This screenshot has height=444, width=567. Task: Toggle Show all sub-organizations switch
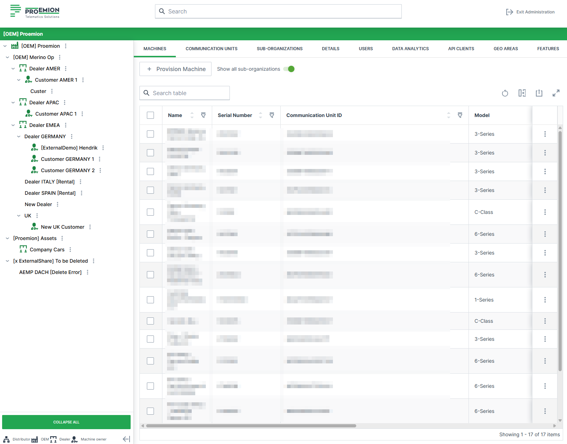click(289, 69)
